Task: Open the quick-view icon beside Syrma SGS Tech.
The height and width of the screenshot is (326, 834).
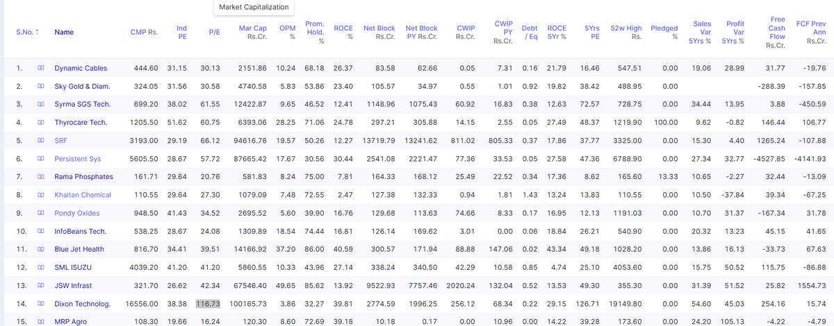Action: 40,104
